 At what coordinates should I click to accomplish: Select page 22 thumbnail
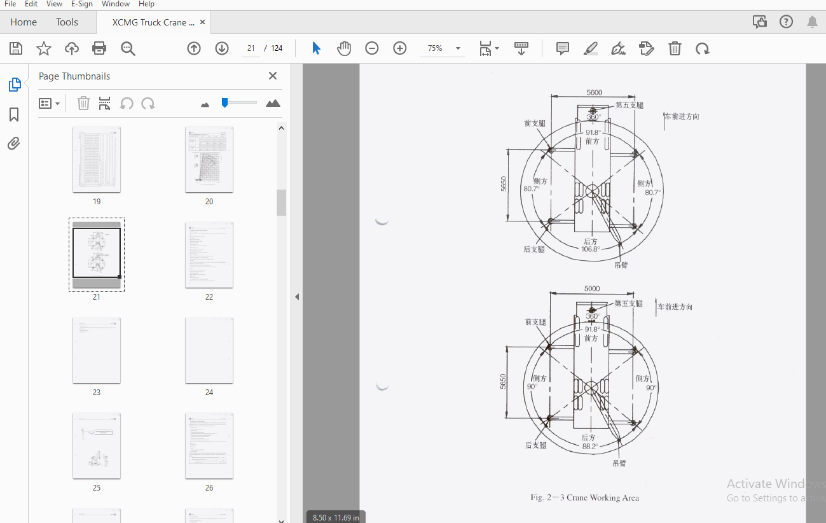coord(209,255)
